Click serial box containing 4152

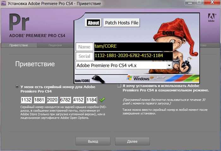coord(79,100)
